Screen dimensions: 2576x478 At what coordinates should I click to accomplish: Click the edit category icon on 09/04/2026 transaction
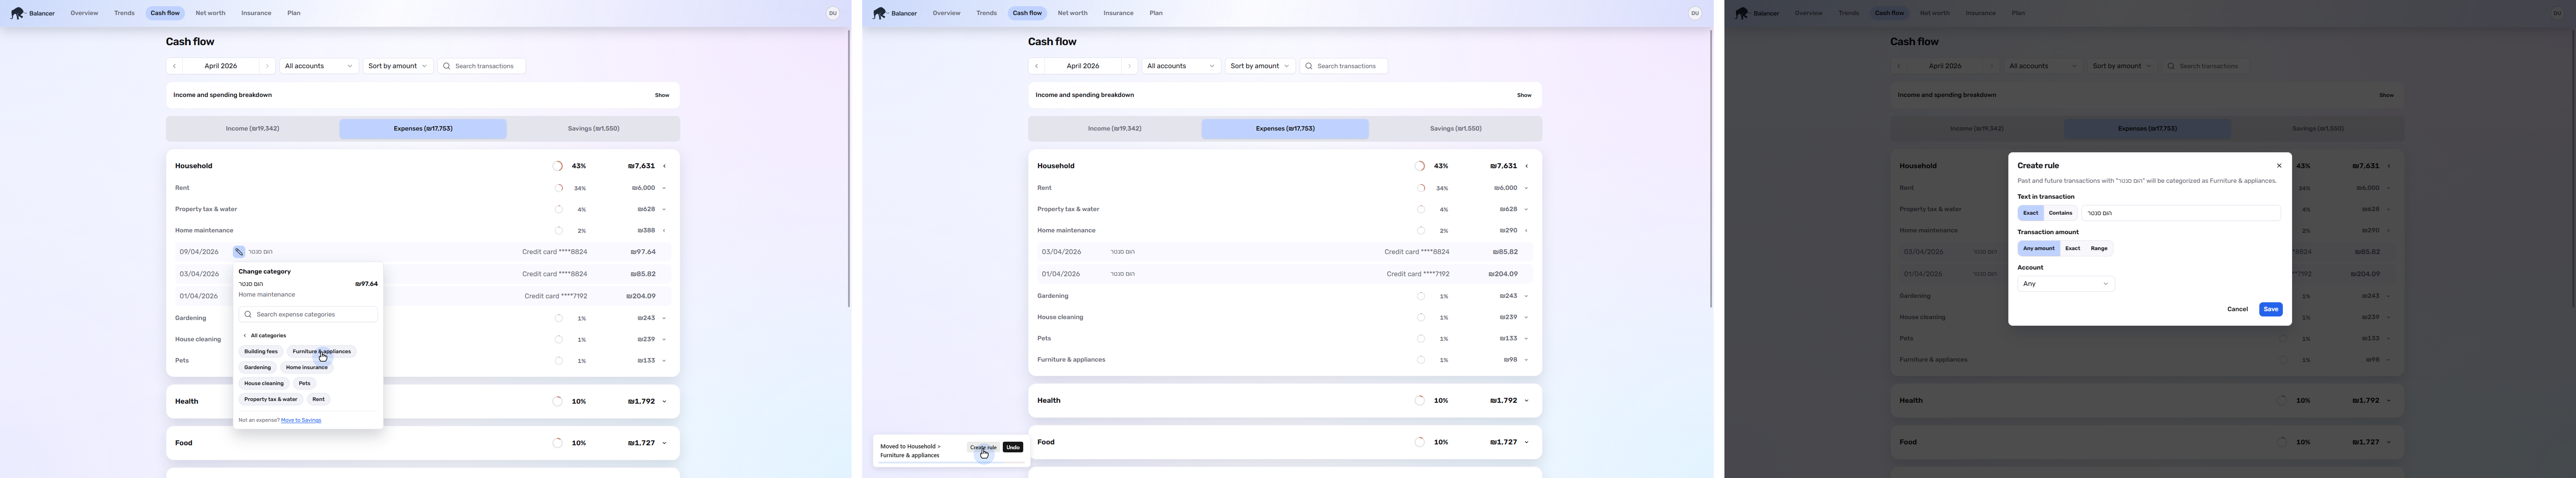239,251
